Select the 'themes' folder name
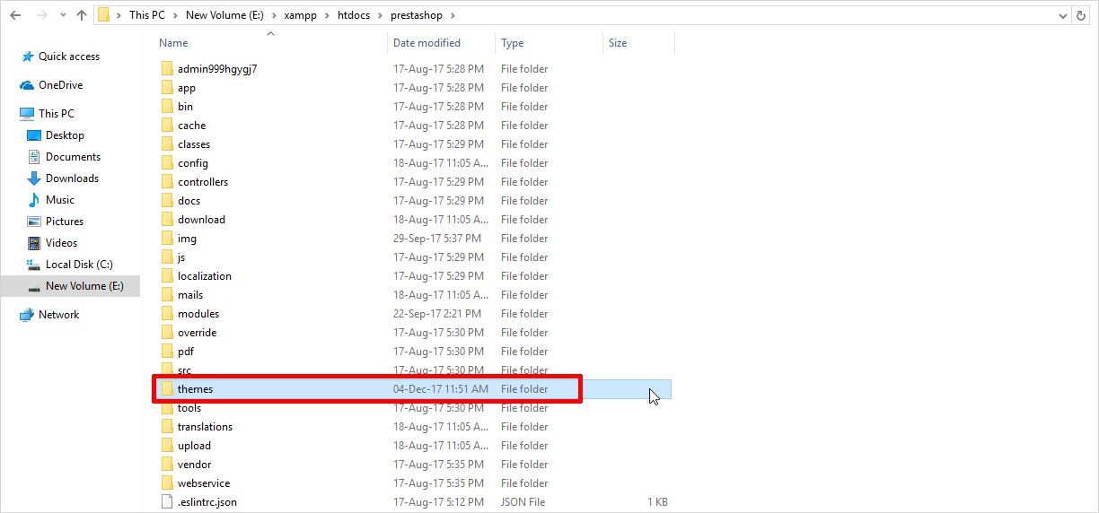 tap(195, 389)
